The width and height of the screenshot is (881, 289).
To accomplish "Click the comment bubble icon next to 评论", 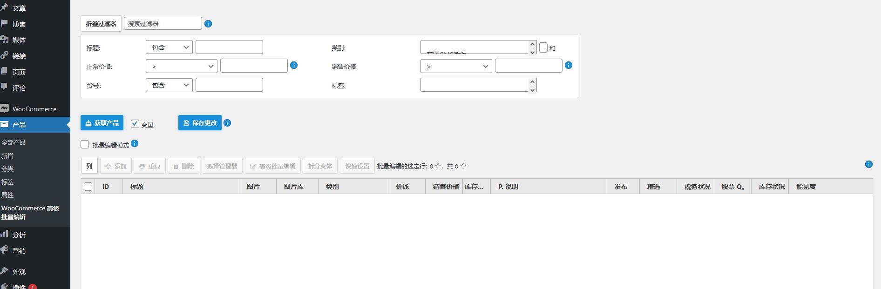I will (x=4, y=87).
